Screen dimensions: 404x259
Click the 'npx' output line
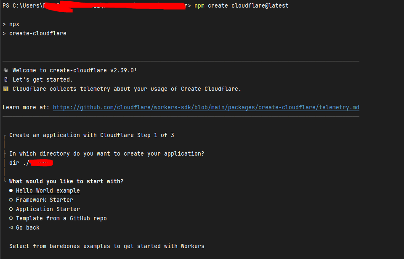pyautogui.click(x=14, y=24)
